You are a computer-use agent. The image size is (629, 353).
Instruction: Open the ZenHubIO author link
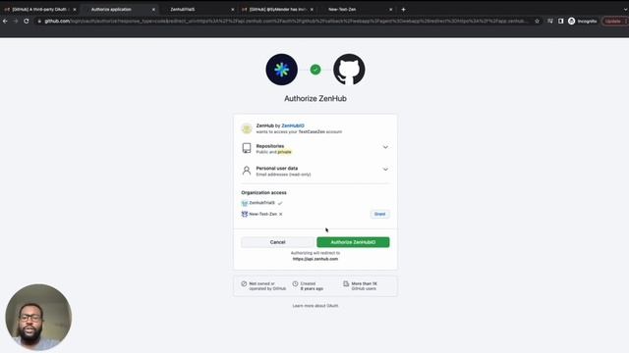(293, 126)
